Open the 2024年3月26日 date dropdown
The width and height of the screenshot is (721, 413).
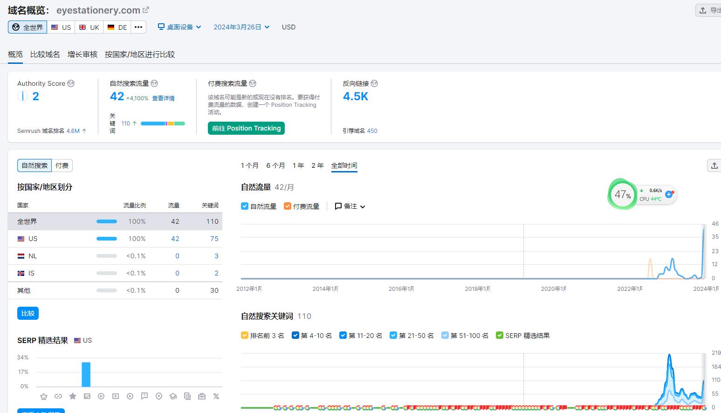pyautogui.click(x=241, y=27)
